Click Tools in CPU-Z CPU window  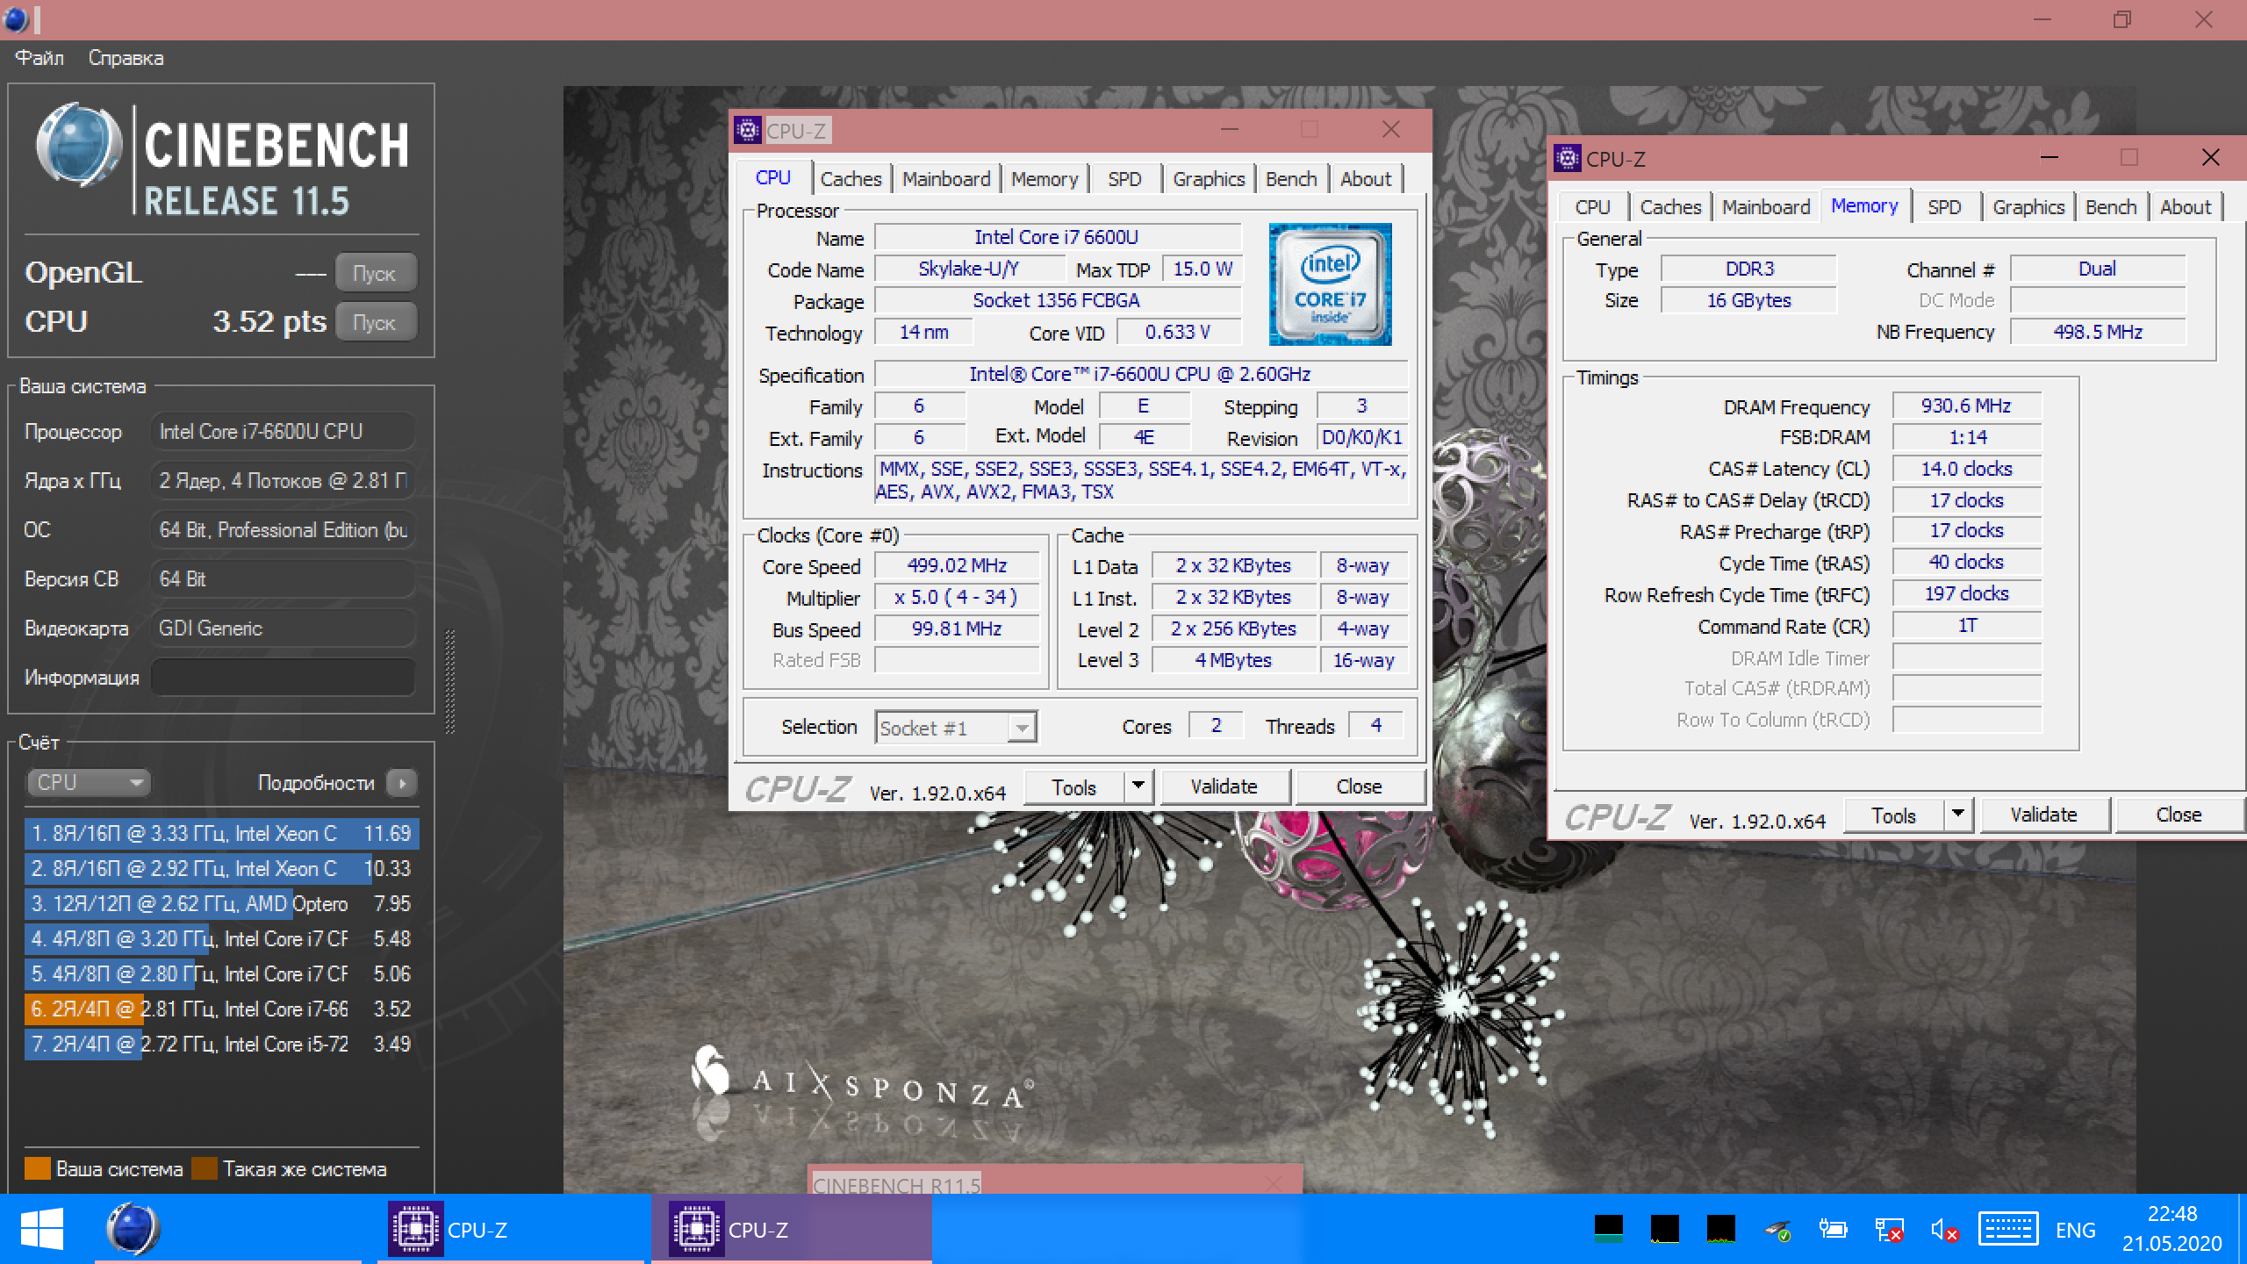(x=1074, y=787)
